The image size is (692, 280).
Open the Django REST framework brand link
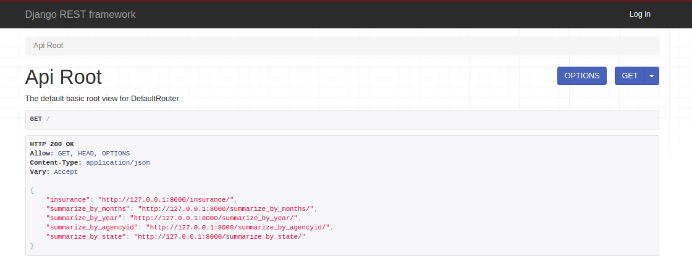click(80, 15)
